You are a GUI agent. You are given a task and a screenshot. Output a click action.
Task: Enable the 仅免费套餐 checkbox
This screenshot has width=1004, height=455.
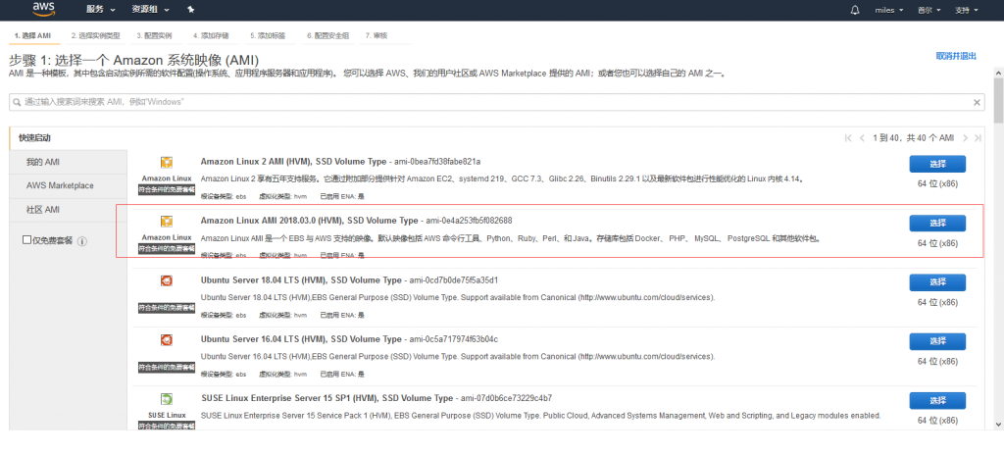coord(26,239)
